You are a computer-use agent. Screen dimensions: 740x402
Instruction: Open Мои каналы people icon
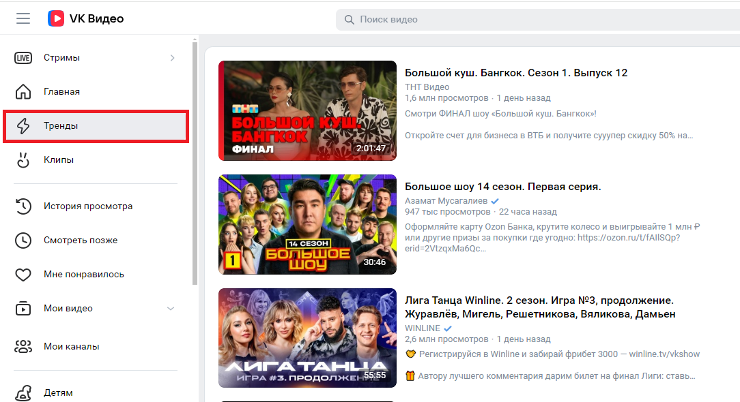(x=23, y=347)
